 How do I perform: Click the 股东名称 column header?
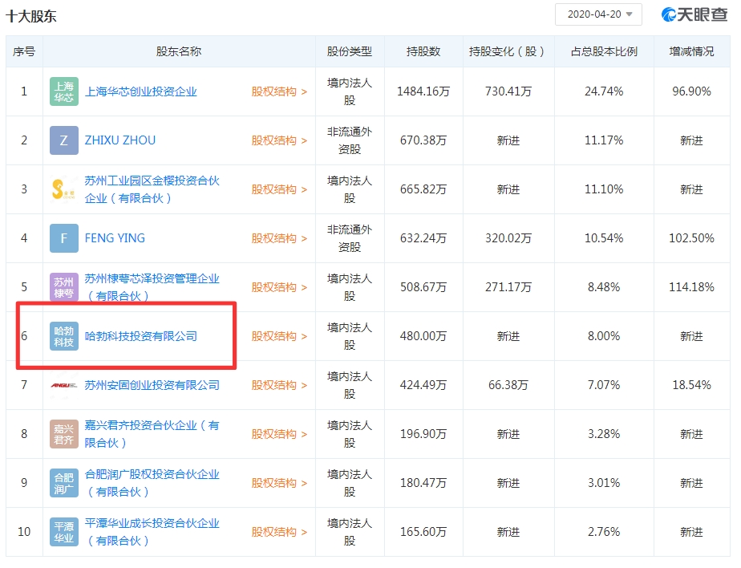(x=179, y=51)
